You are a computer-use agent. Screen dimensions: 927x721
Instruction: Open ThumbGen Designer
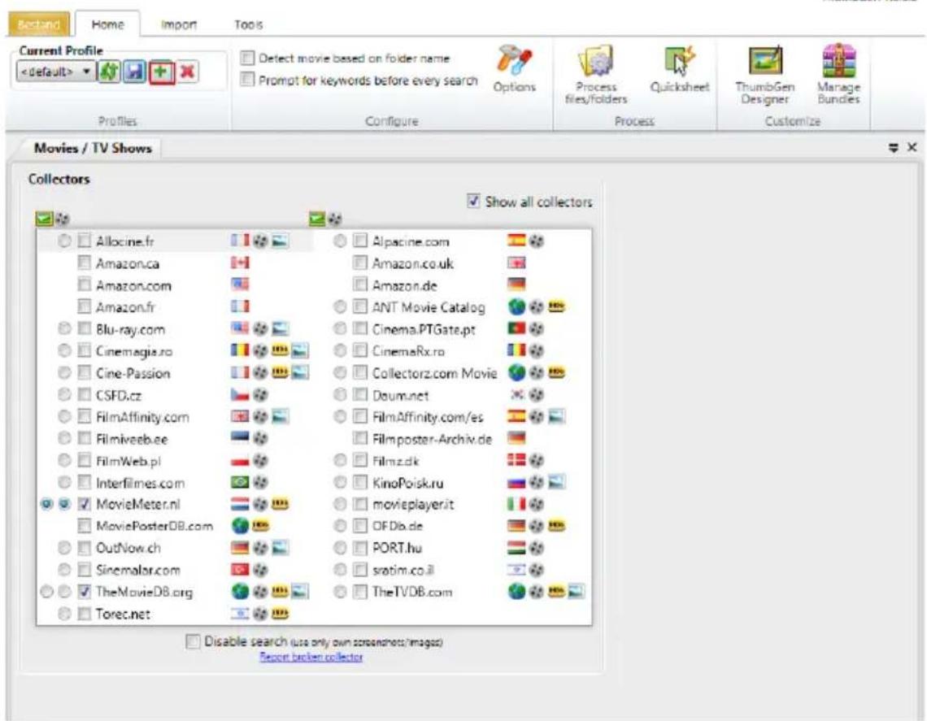[x=765, y=75]
